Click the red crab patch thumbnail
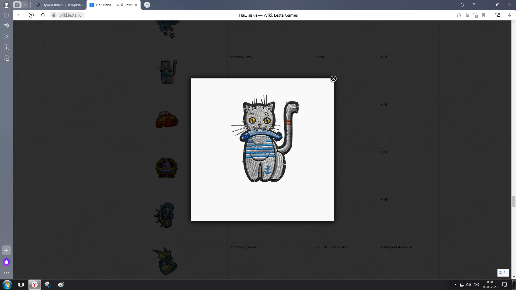 point(167,119)
